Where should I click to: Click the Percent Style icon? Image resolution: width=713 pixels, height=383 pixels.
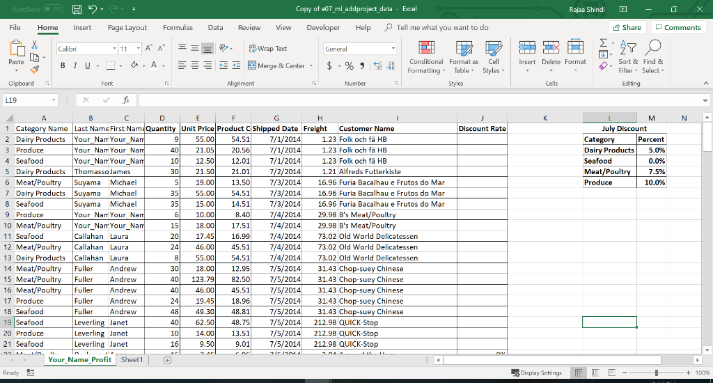click(350, 65)
